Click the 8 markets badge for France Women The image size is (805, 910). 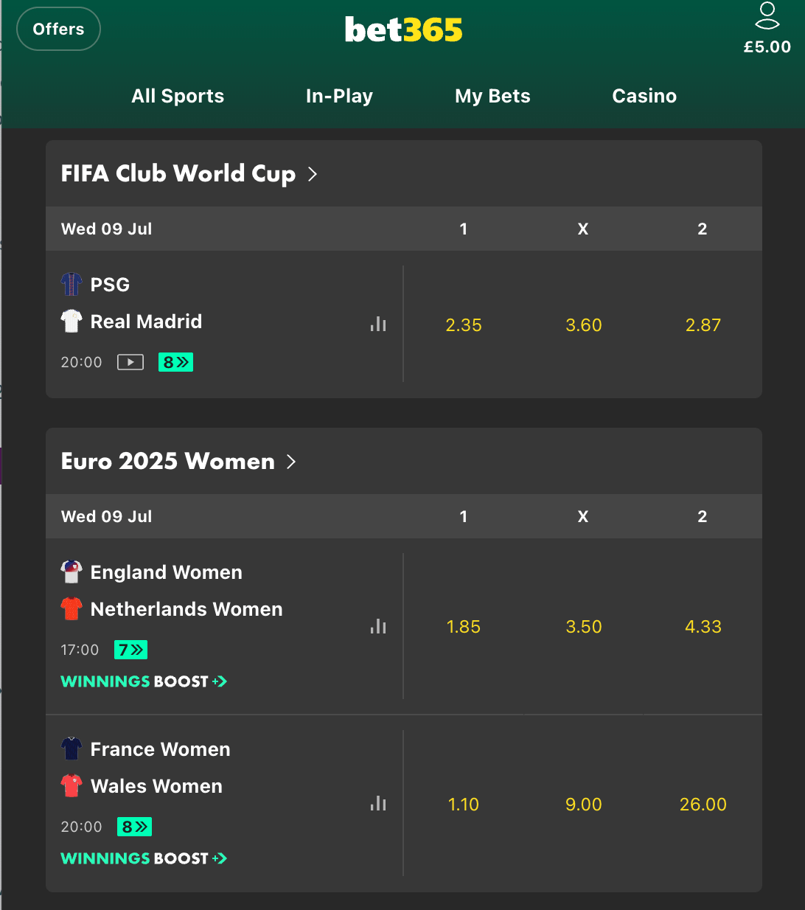[134, 827]
